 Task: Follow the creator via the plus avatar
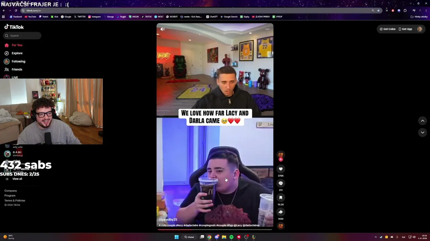[281, 159]
